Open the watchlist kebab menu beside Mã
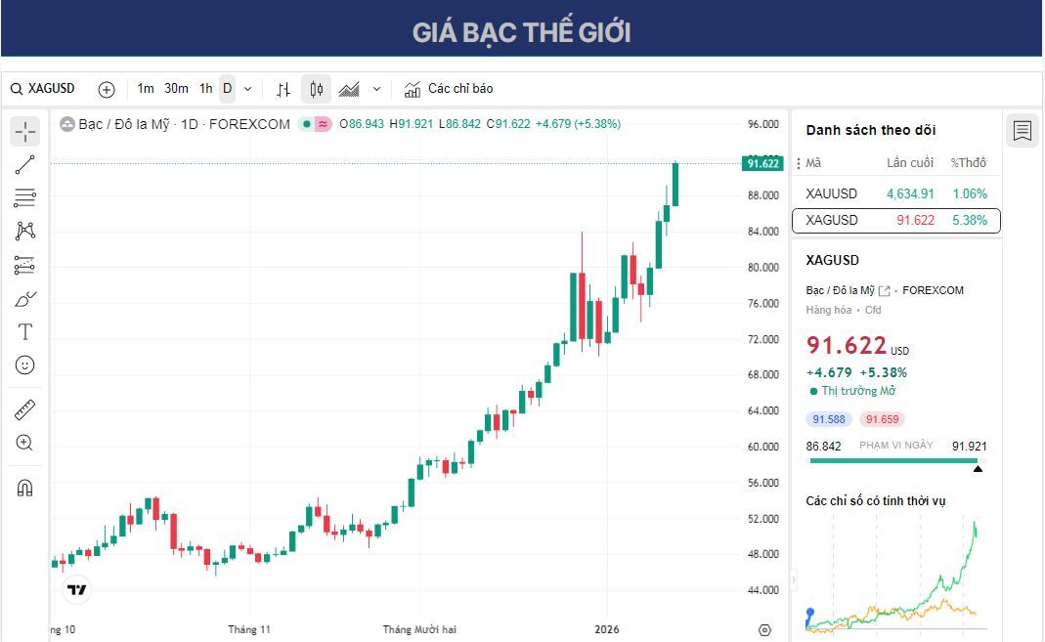This screenshot has width=1045, height=642. (801, 162)
